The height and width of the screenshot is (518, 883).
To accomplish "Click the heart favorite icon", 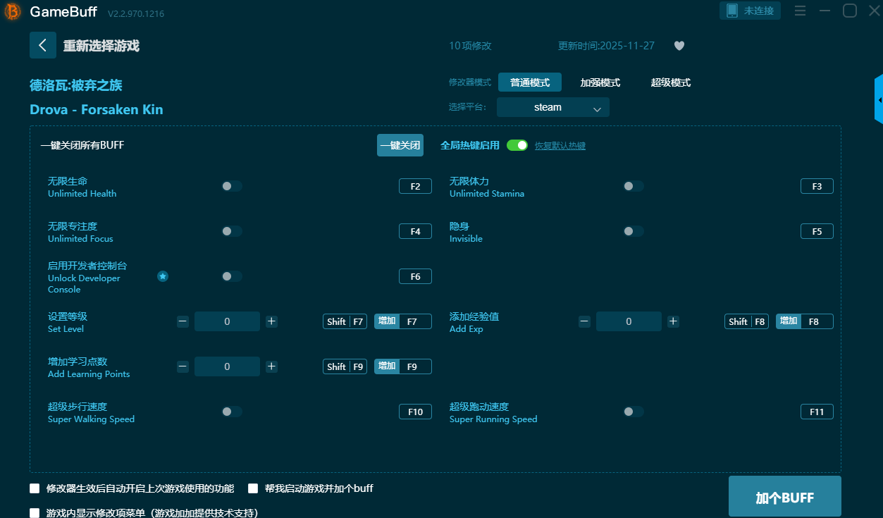I will [679, 46].
